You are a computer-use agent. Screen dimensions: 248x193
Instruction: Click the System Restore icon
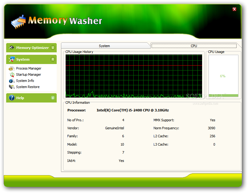point(12,87)
